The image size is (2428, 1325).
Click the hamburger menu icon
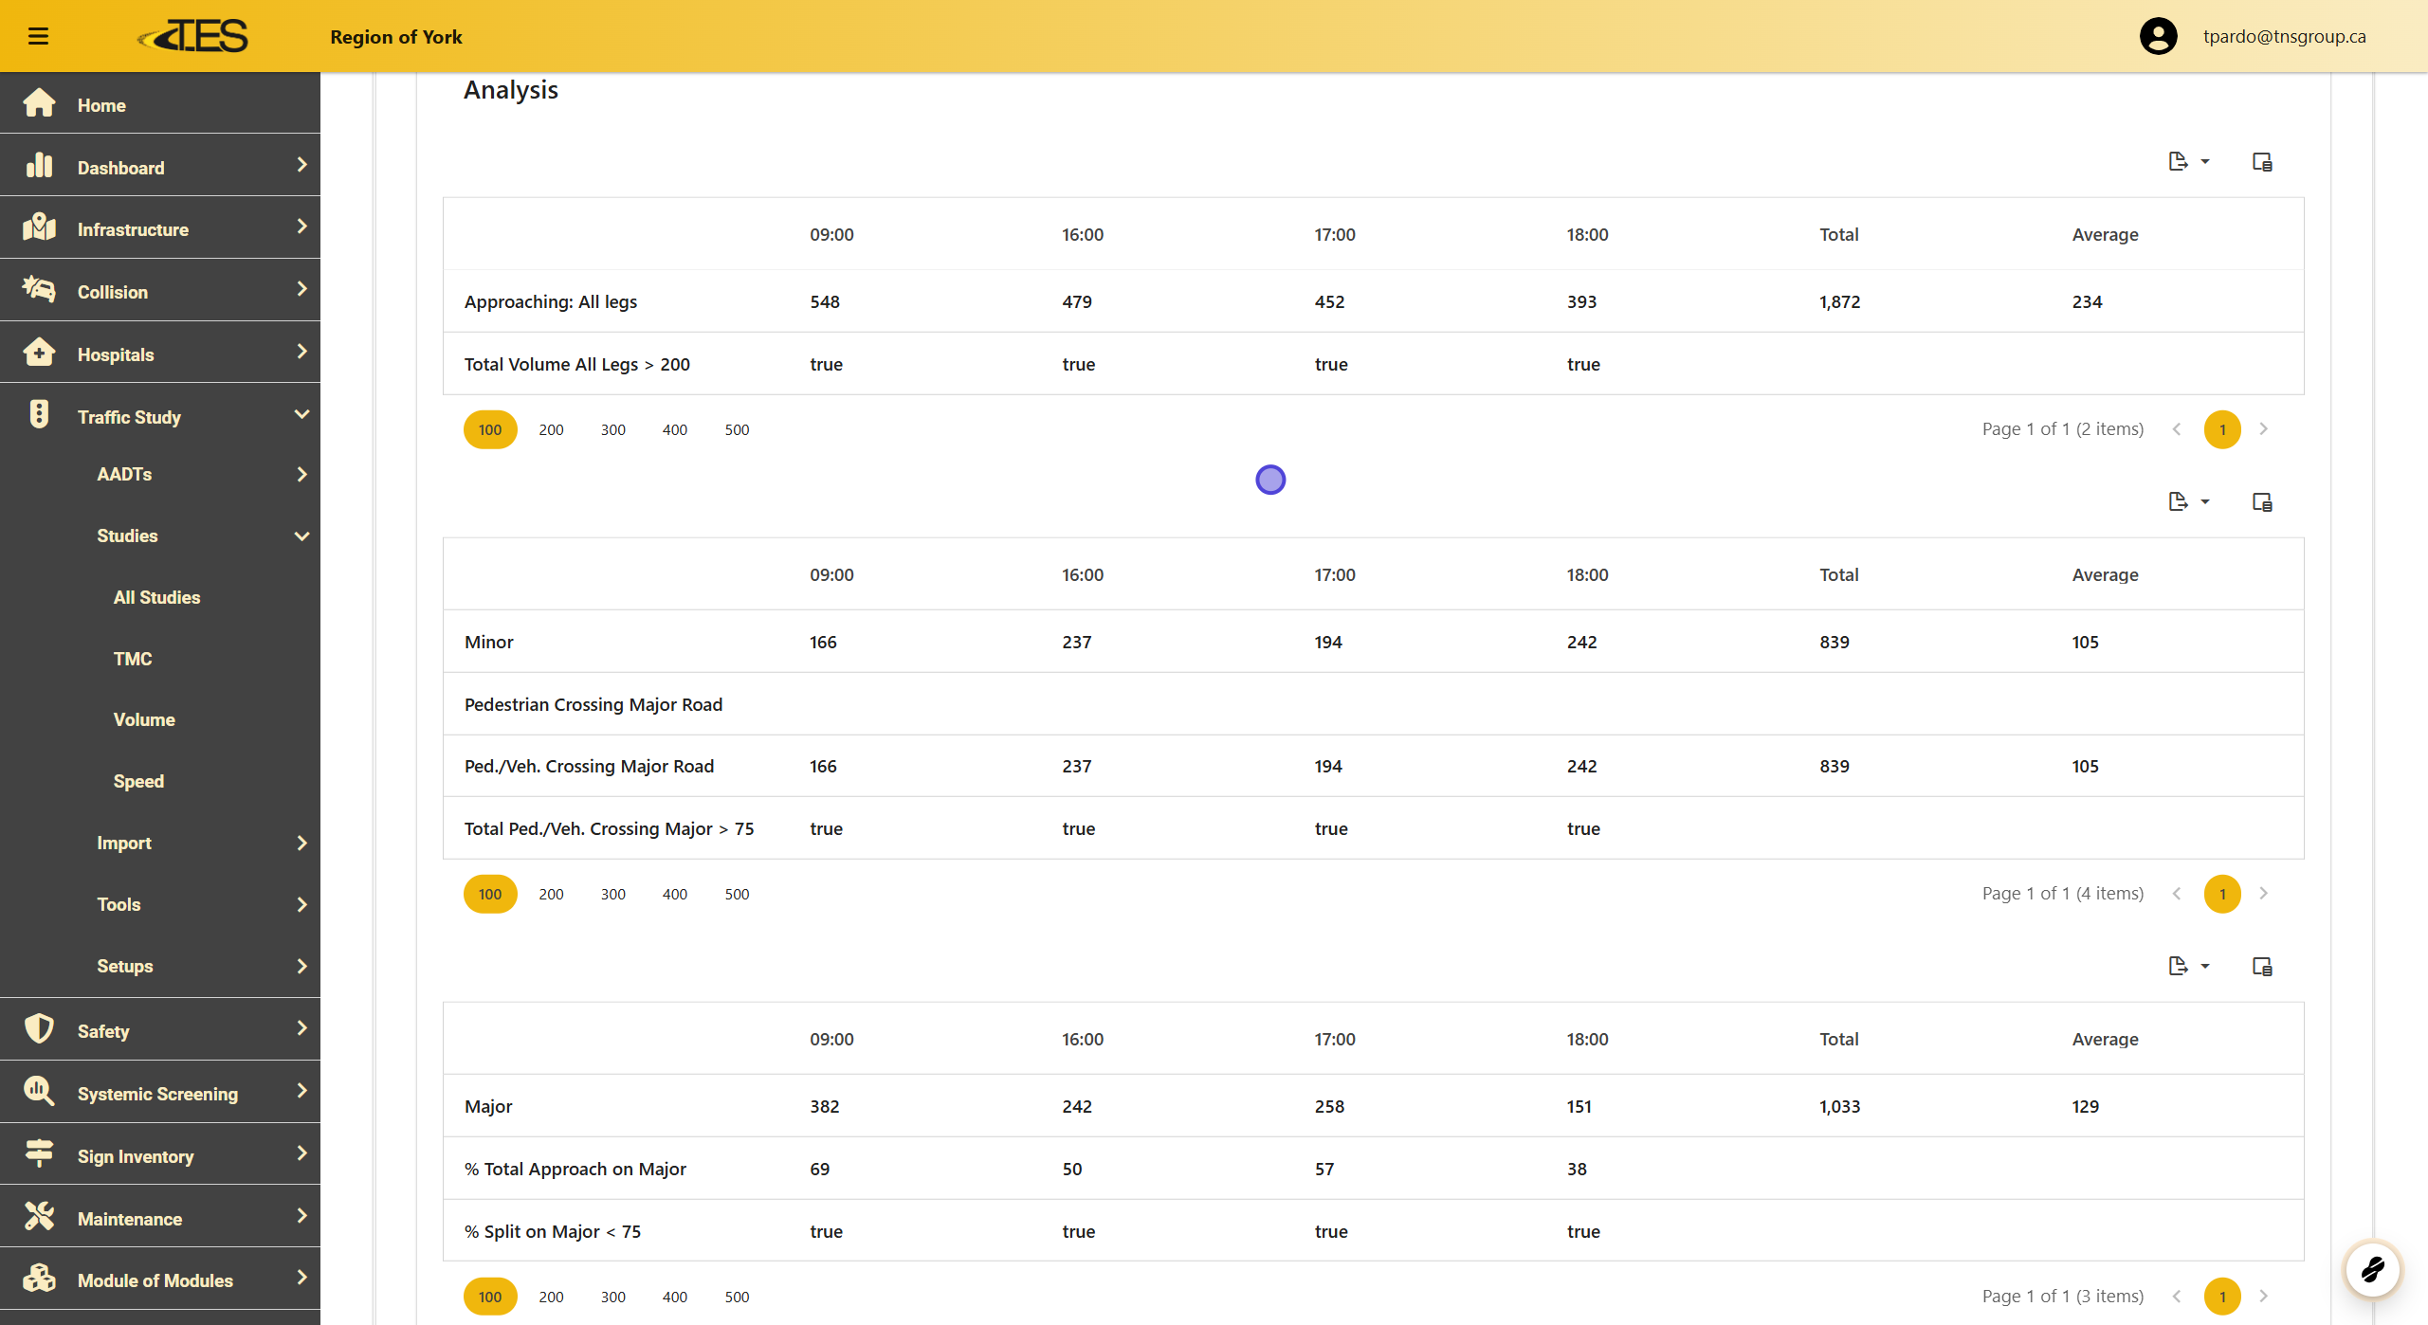pyautogui.click(x=38, y=36)
